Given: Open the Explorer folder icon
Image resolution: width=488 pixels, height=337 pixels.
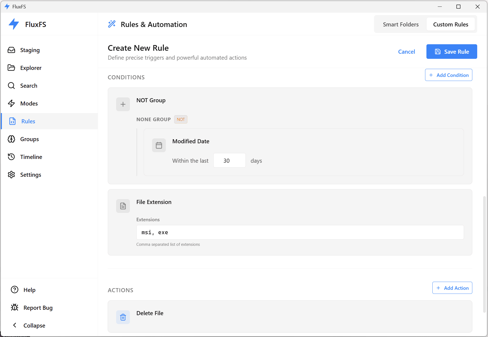Looking at the screenshot, I should pyautogui.click(x=11, y=68).
